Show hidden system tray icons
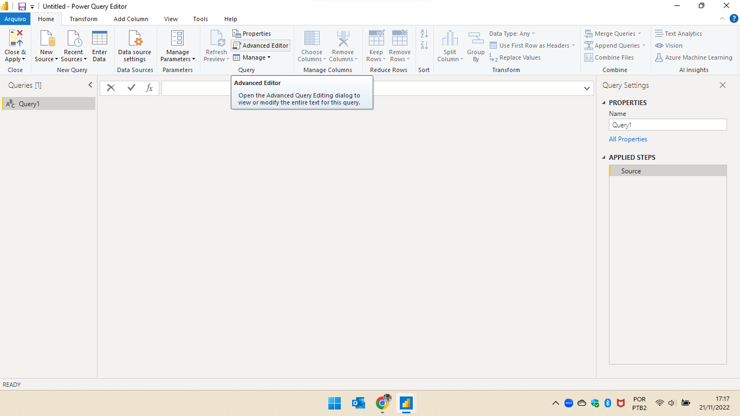 (x=555, y=403)
